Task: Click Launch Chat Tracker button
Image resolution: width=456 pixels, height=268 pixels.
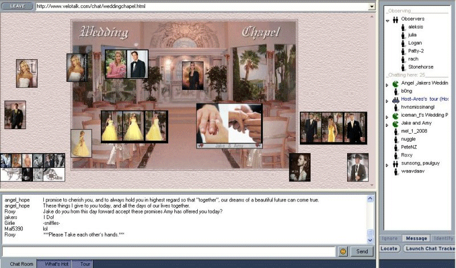Action: 429,249
